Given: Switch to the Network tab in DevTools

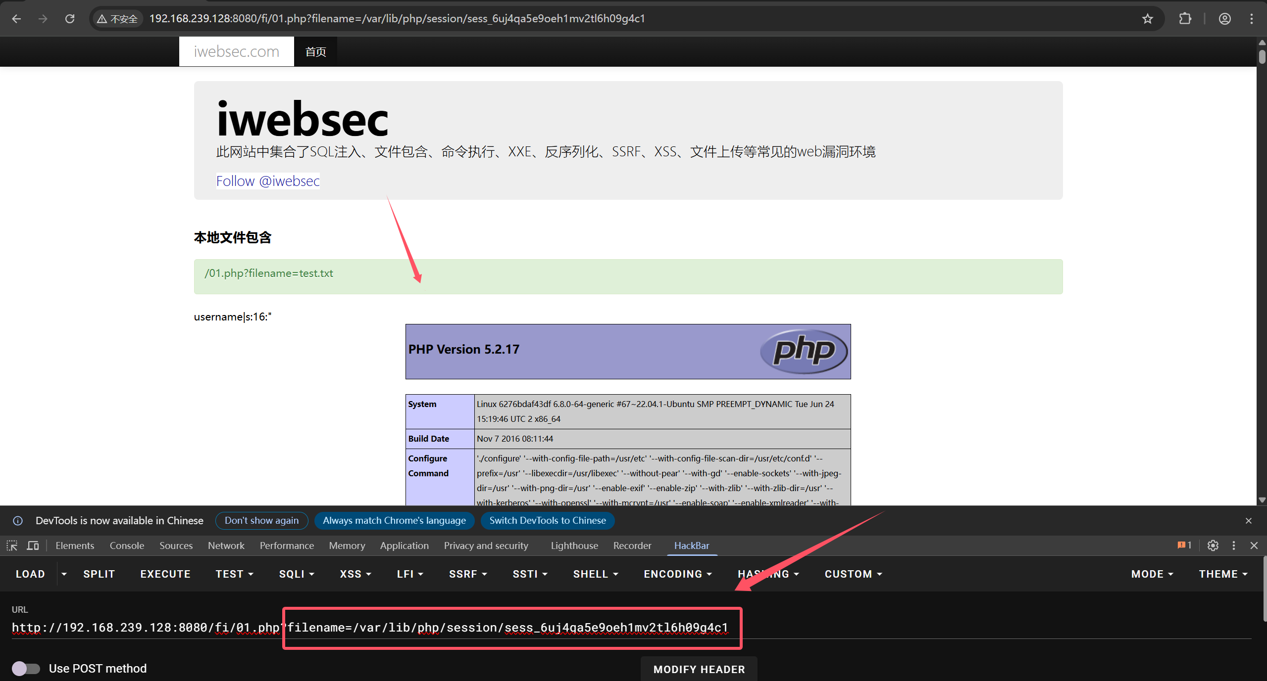Looking at the screenshot, I should pos(226,545).
